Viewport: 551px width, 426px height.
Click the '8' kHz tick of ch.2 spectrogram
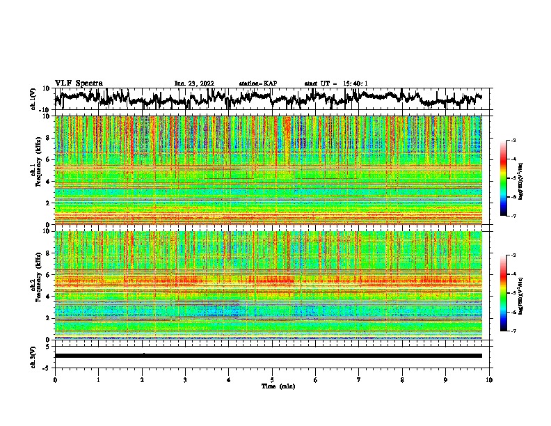click(x=49, y=253)
